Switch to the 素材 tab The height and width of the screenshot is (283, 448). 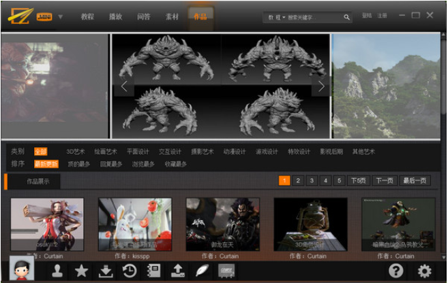(172, 17)
